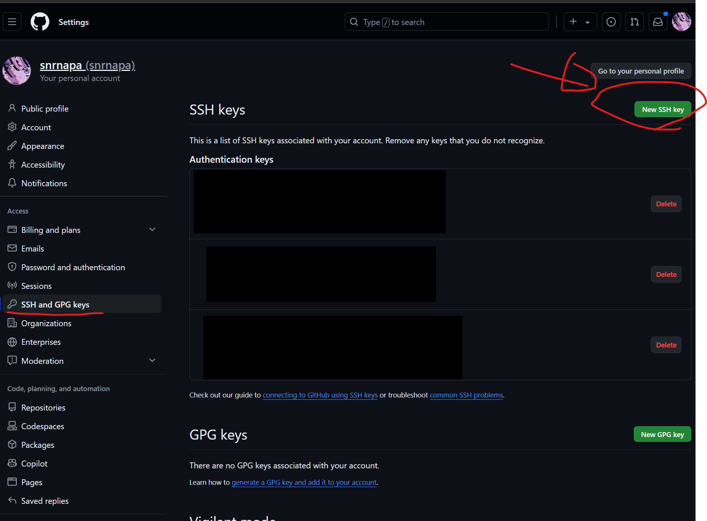
Task: Open generate a GPG key guide link
Action: tap(304, 482)
